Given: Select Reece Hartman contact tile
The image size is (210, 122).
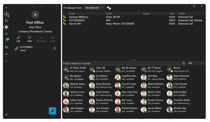Looking at the screenshot, I should pos(179,77).
